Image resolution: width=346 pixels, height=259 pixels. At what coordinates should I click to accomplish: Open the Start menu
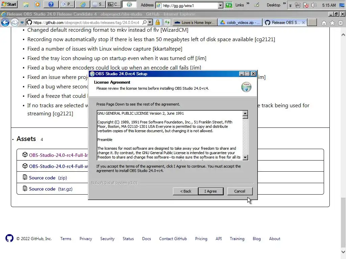tap(9, 4)
